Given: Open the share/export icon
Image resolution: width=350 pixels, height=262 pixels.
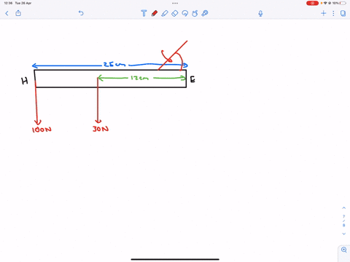Looking at the screenshot, I should pyautogui.click(x=18, y=13).
